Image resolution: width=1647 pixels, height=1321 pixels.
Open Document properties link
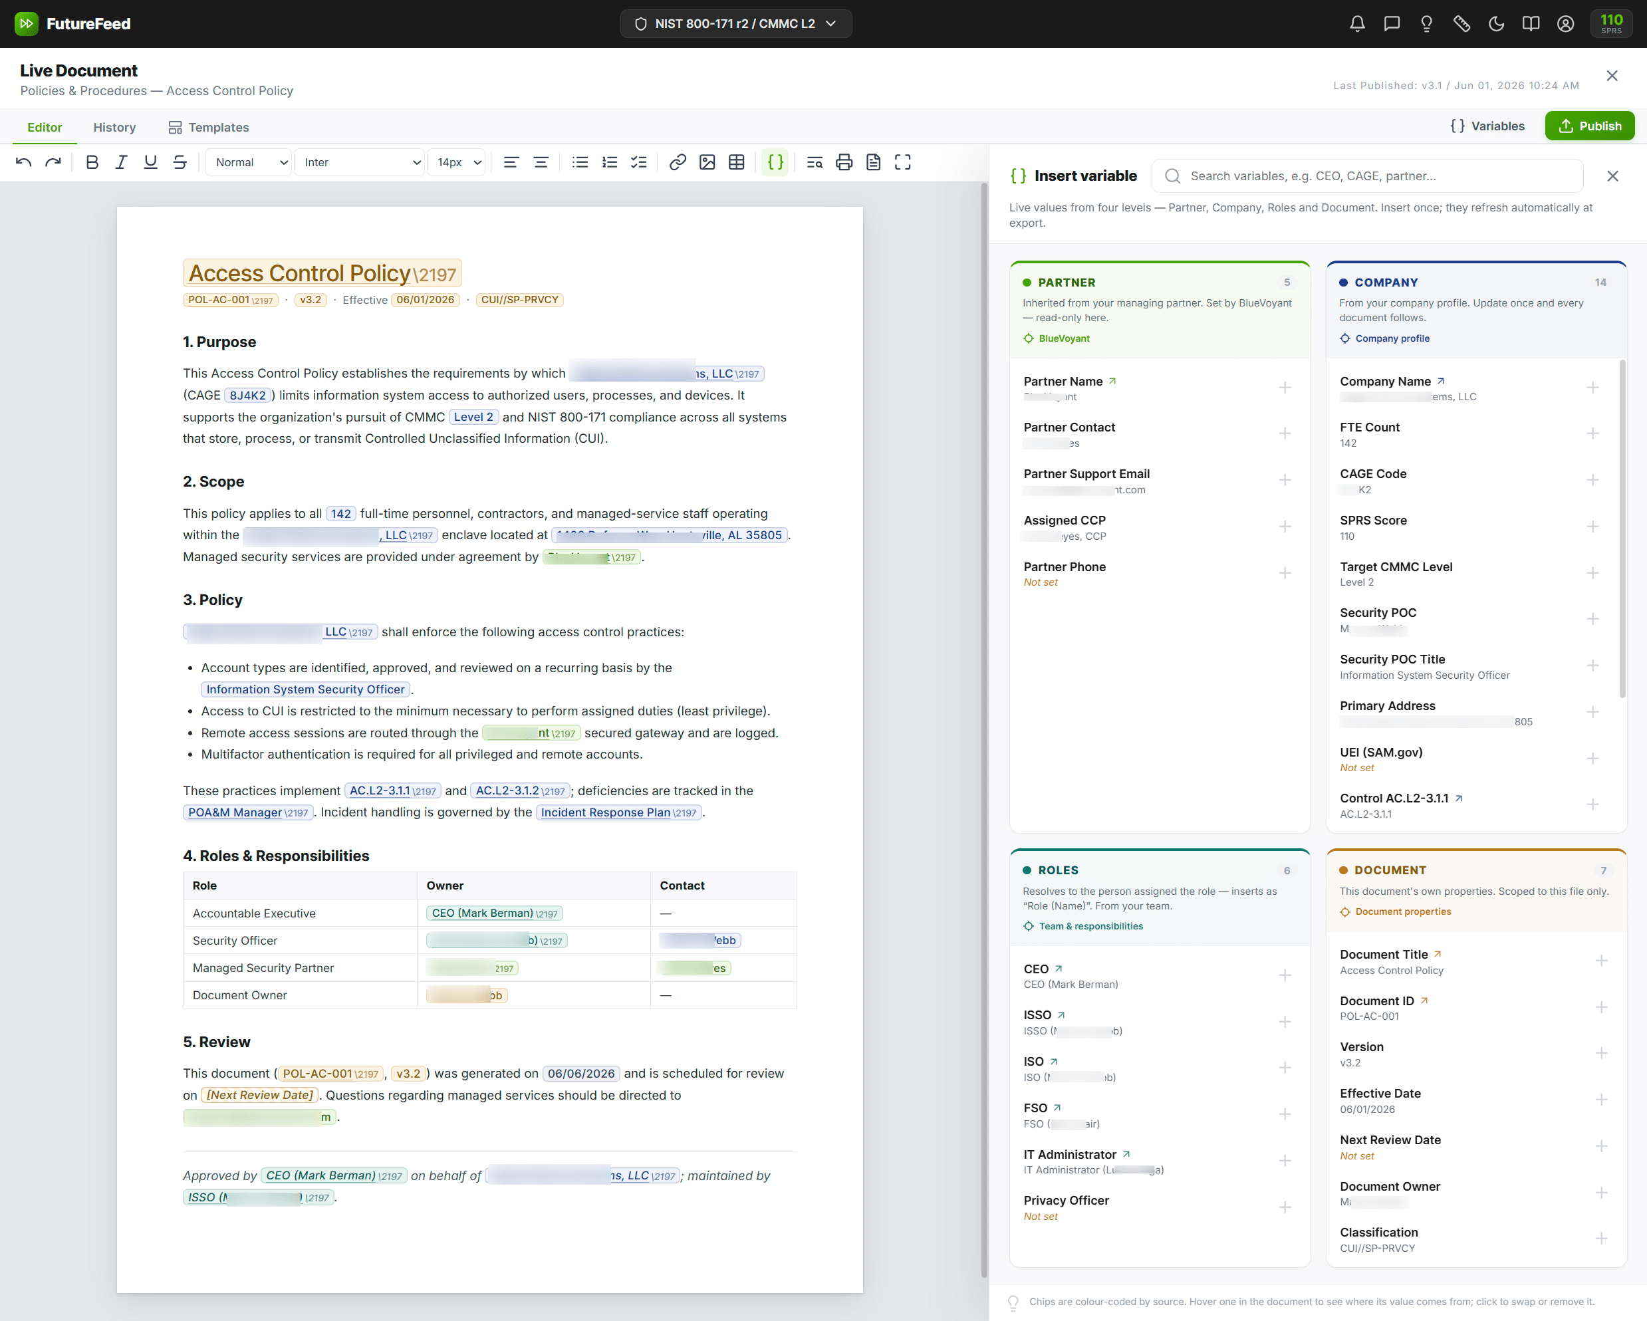(x=1395, y=911)
